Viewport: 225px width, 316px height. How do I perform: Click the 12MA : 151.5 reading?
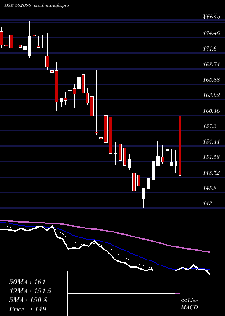coord(30,291)
